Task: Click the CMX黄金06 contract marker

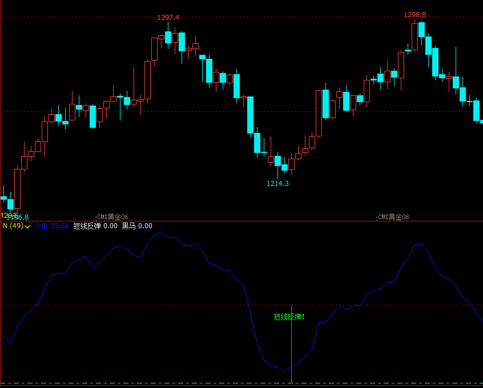Action: click(112, 217)
